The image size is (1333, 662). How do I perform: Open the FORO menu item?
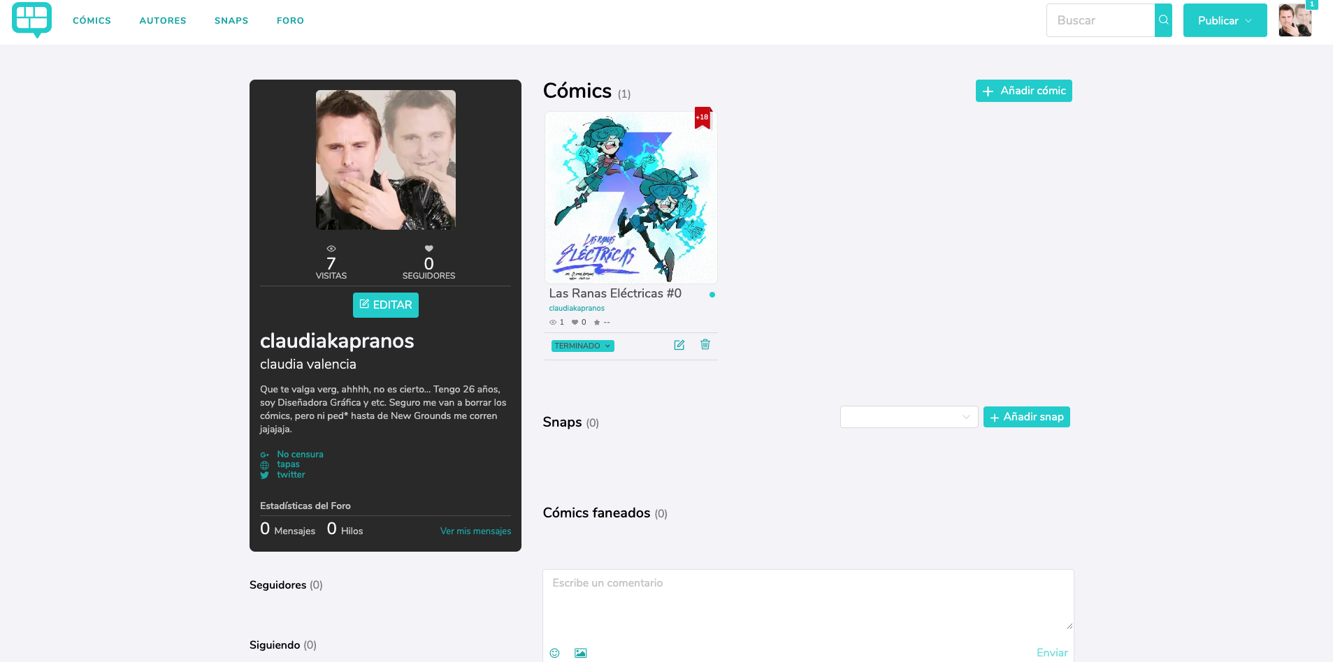pyautogui.click(x=290, y=20)
